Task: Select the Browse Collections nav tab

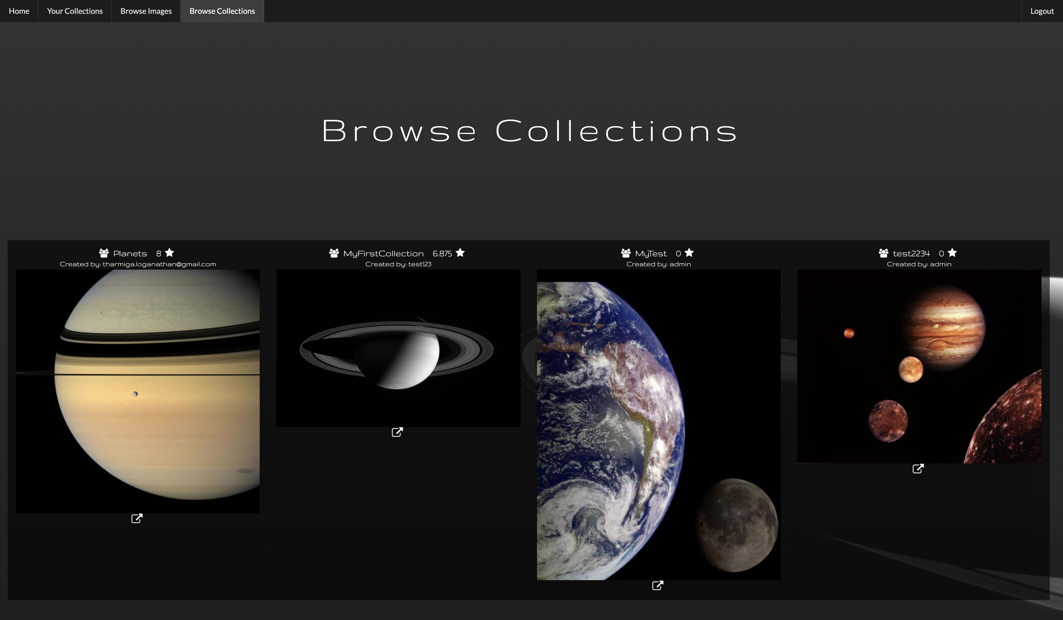Action: point(222,11)
